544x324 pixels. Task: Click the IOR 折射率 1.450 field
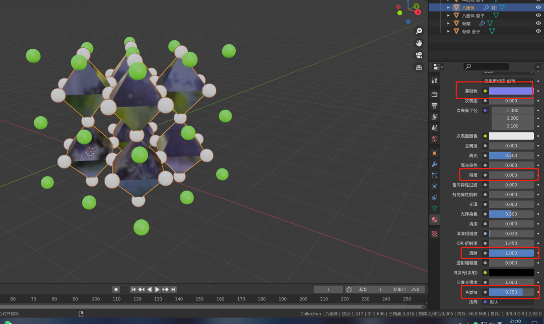511,244
